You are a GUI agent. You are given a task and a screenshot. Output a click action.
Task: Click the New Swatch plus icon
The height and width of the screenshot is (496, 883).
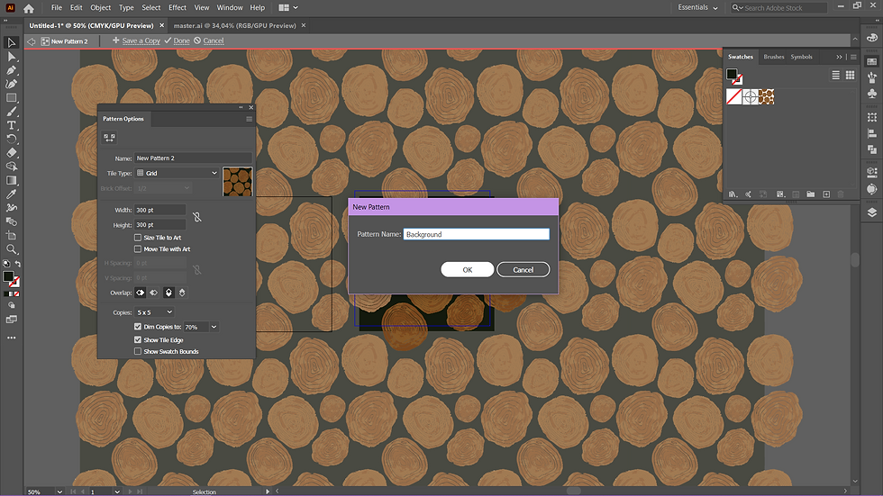point(826,194)
